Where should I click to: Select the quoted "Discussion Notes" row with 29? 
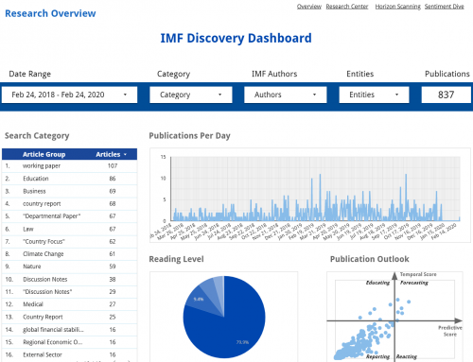coord(69,292)
